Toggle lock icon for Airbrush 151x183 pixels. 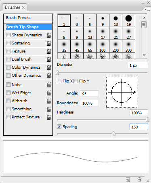[x=49, y=101]
